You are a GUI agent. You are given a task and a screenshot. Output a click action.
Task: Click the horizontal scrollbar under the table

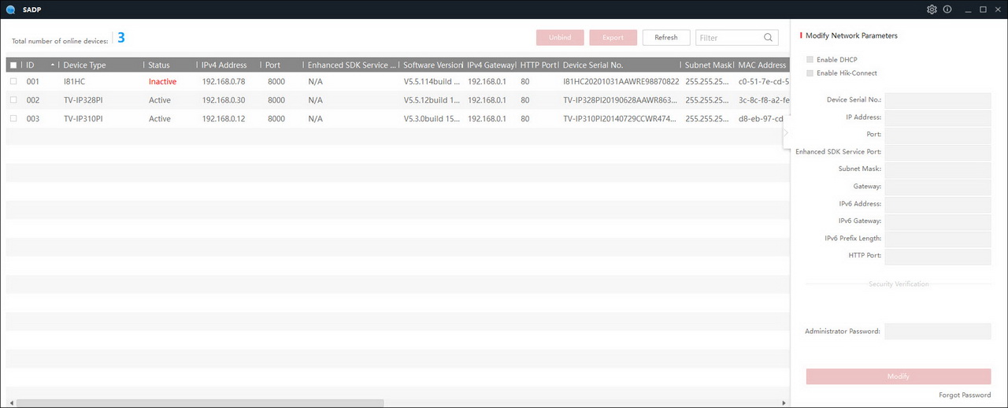coord(199,402)
